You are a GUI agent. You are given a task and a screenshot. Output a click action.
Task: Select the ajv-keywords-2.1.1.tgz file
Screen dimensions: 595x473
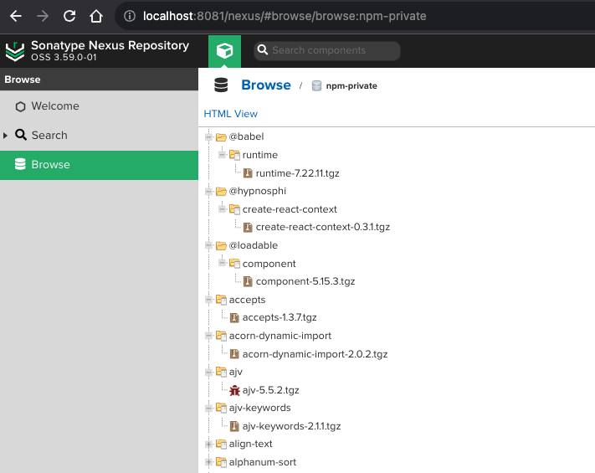tap(291, 426)
